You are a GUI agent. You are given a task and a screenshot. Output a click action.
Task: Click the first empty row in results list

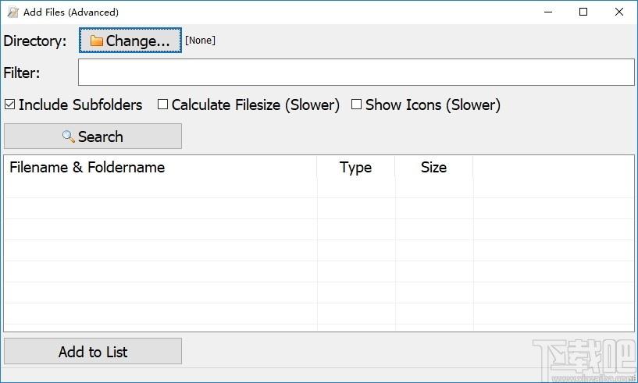[x=160, y=188]
